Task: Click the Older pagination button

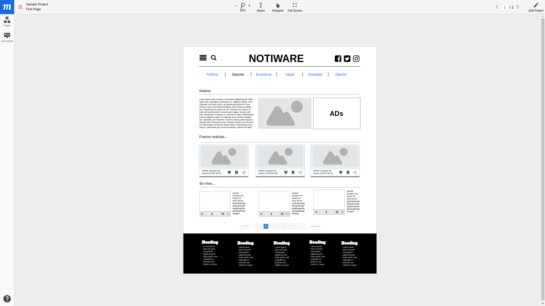Action: pyautogui.click(x=246, y=226)
